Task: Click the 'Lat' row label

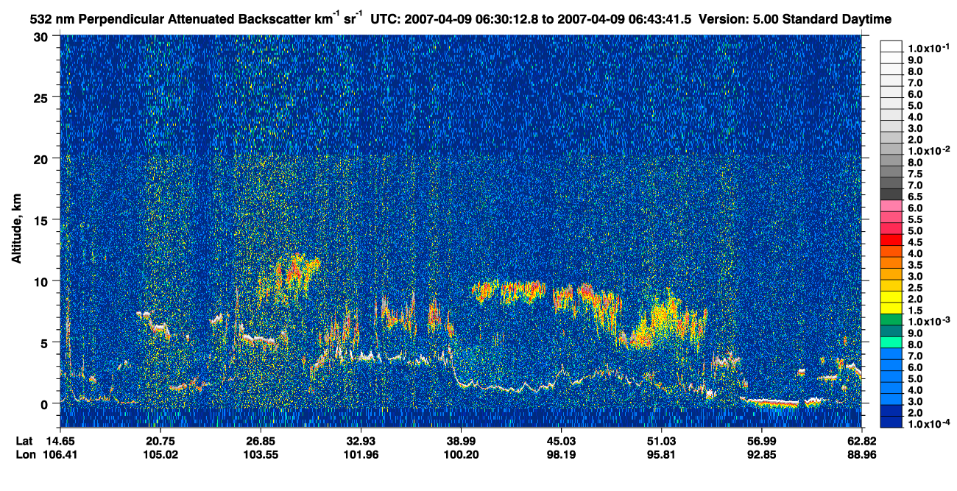Action: (25, 440)
